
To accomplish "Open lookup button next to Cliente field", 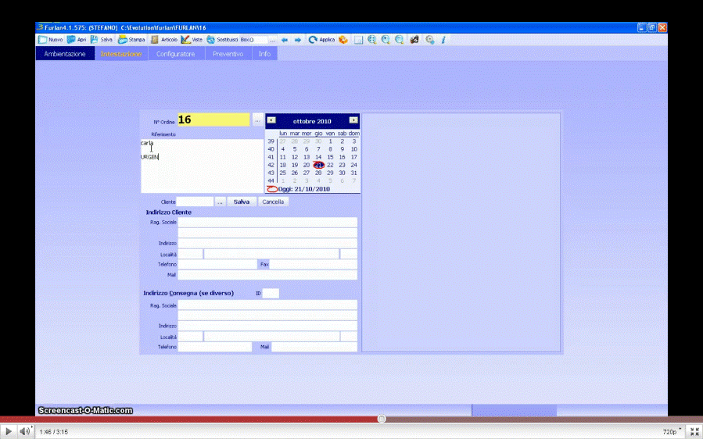I will pyautogui.click(x=220, y=202).
